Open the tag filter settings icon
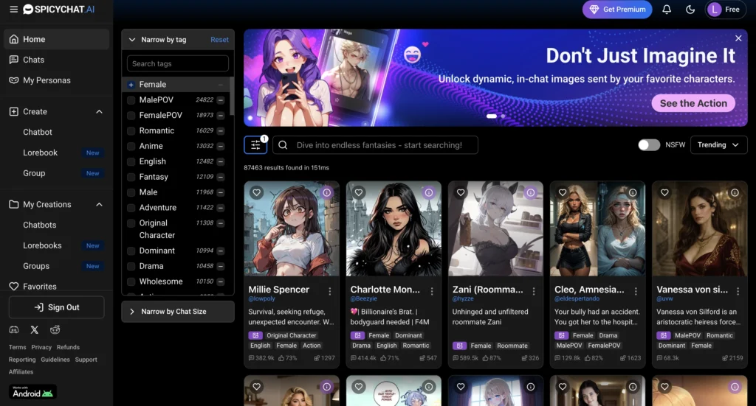 click(x=255, y=145)
